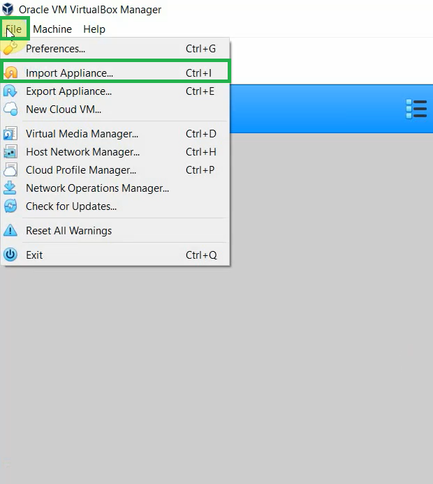
Task: Click the orange Import Appliance icon
Action: [x=10, y=73]
